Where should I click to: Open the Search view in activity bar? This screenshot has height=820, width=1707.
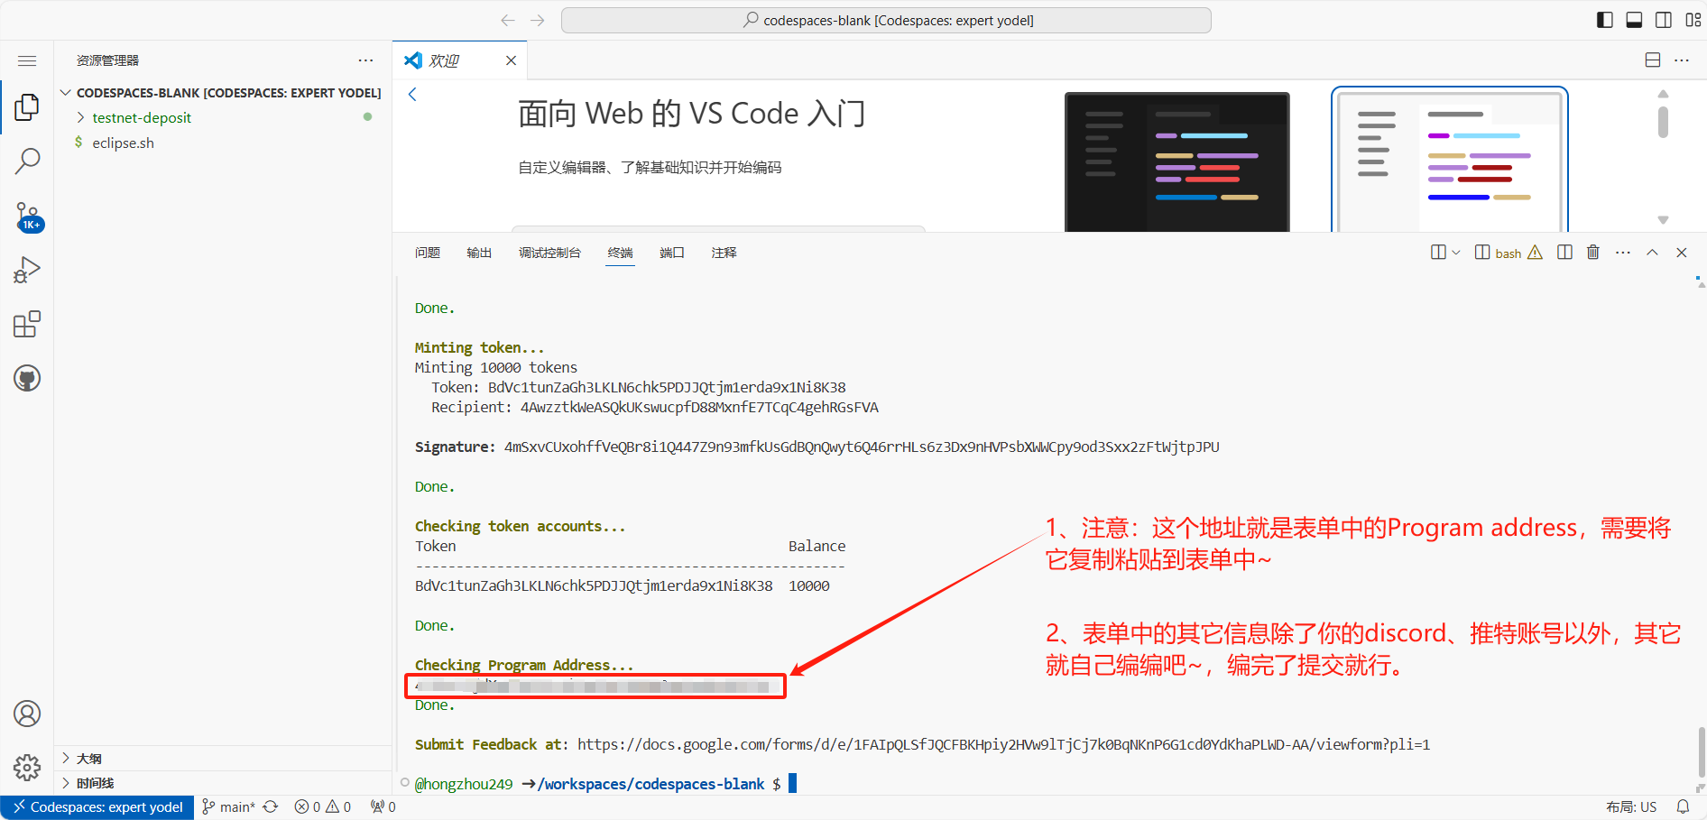click(x=27, y=161)
